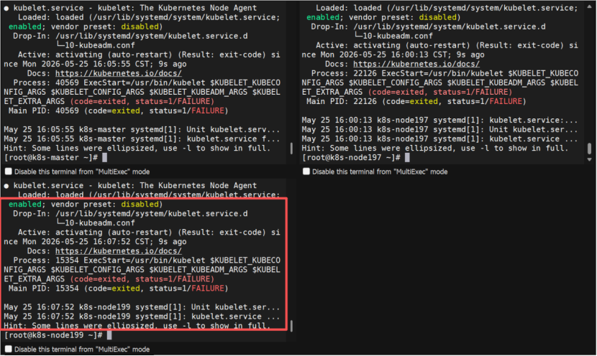Click scrollbar thumb of k8s-node197 terminal
The height and width of the screenshot is (356, 597).
(x=589, y=149)
